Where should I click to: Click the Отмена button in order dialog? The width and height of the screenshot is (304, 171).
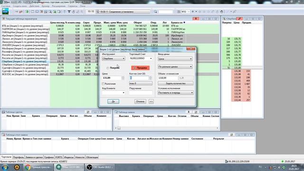[140, 101]
